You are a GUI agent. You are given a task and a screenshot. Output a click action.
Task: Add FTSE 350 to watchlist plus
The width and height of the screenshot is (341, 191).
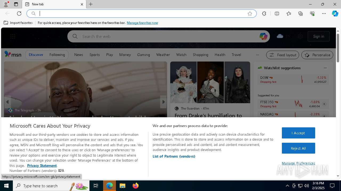coord(324,104)
